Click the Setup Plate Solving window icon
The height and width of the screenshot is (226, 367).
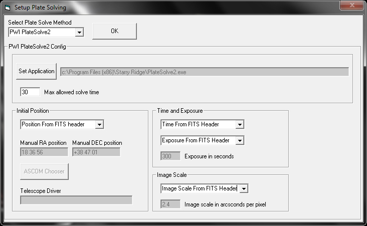pyautogui.click(x=8, y=8)
